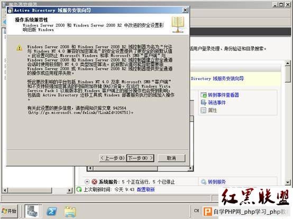Open the properties (属性) icon

coord(203,110)
